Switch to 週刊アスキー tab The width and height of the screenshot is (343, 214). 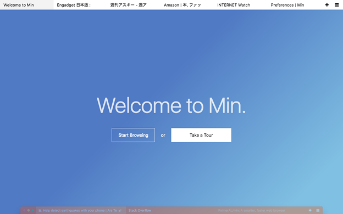(134, 5)
